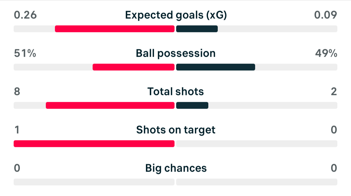
Task: Open the Ball possession stat label
Action: point(176,54)
